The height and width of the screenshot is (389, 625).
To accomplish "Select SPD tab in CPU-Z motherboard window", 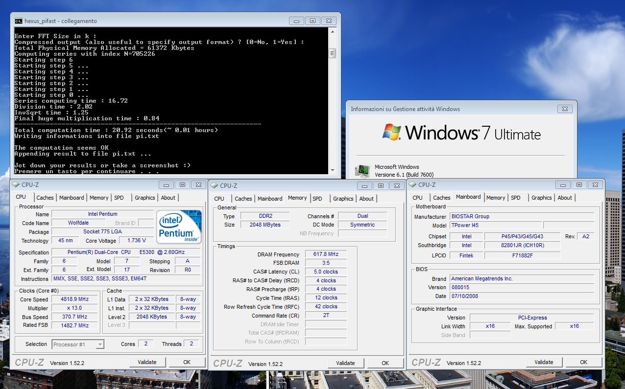I will (516, 198).
